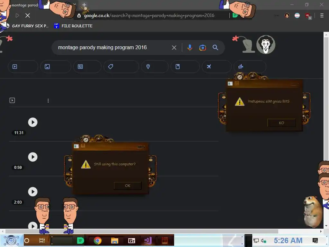Click OK in the lol dialog

128,186
